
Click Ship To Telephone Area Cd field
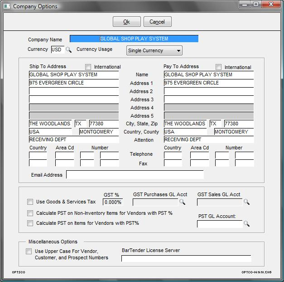tap(65, 155)
